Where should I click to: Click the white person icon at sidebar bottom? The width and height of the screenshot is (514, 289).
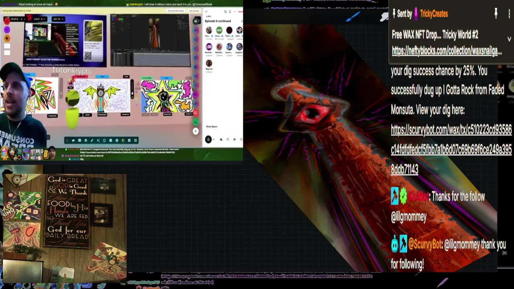point(196,131)
